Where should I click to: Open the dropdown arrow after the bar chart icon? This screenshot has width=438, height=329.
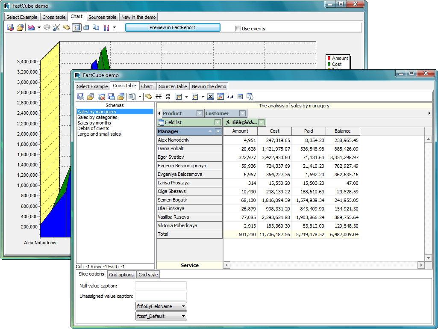(x=114, y=27)
